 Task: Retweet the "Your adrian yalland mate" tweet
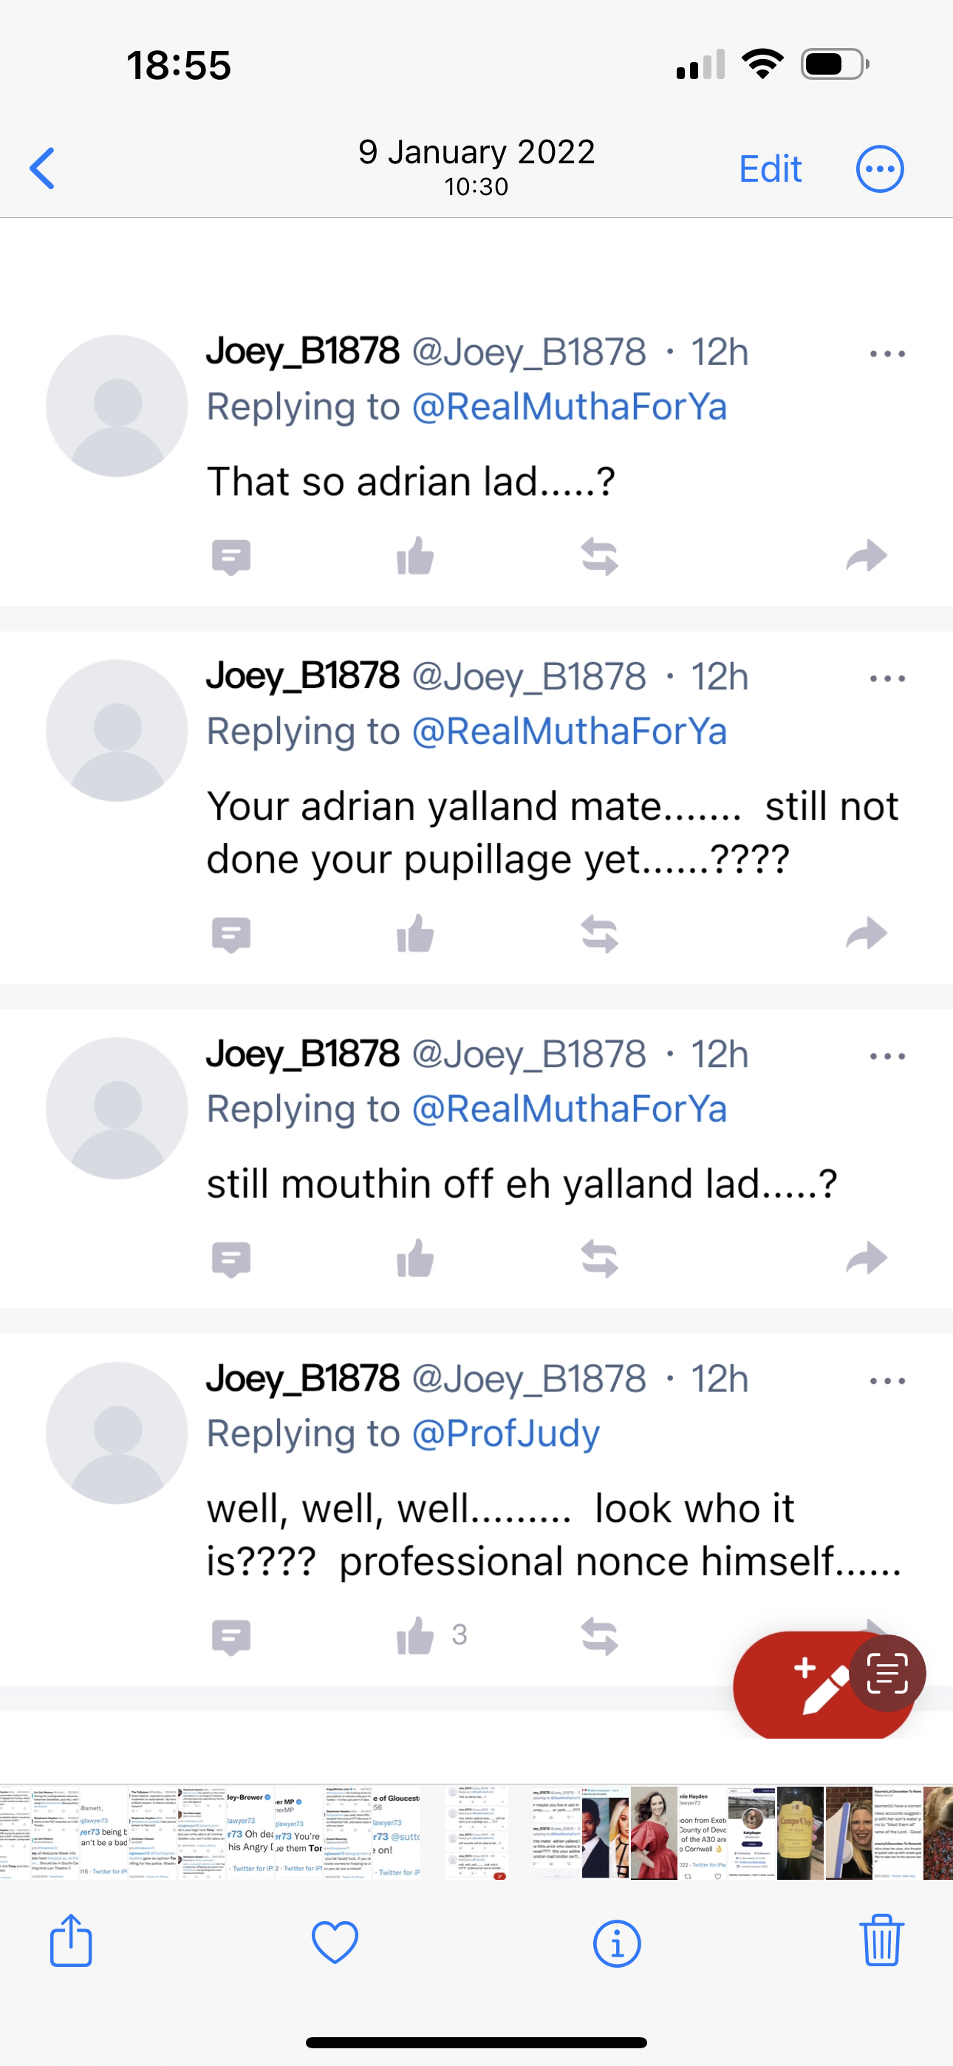pos(599,934)
